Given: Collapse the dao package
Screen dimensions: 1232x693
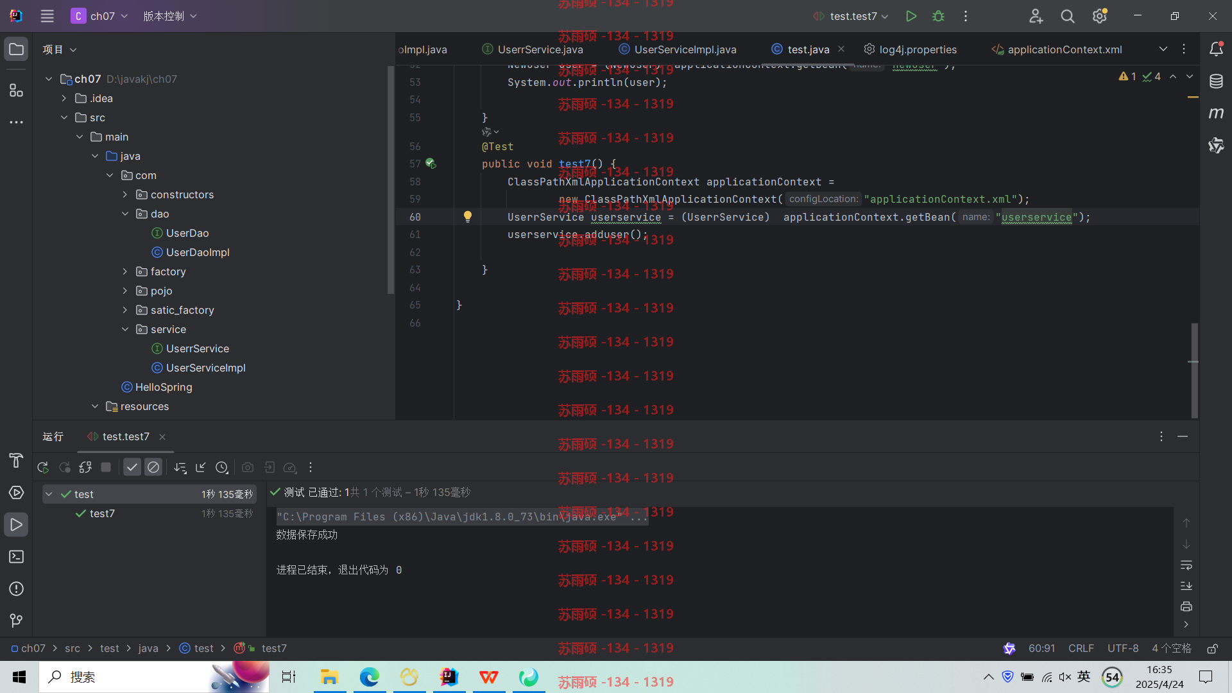Looking at the screenshot, I should tap(125, 214).
